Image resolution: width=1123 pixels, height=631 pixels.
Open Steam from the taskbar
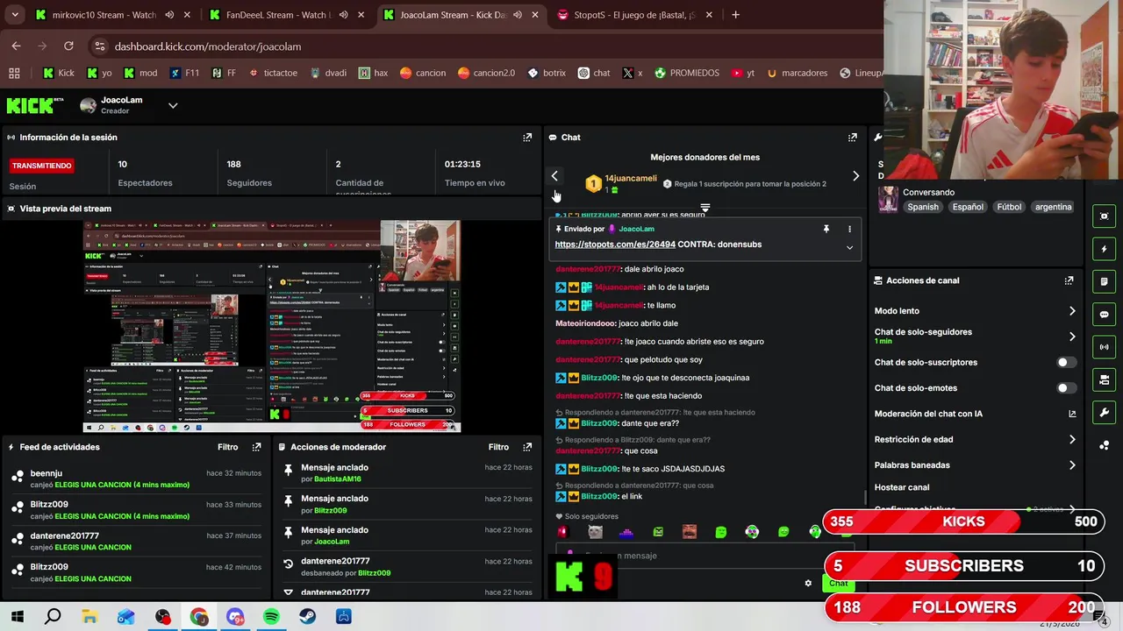coord(307,617)
